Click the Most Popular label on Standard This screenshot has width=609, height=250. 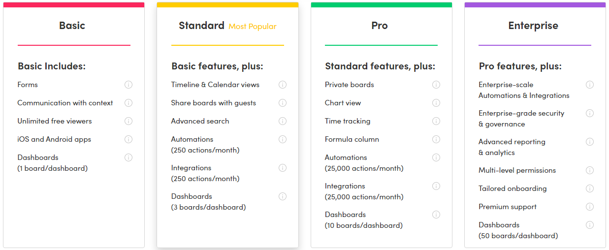[253, 27]
